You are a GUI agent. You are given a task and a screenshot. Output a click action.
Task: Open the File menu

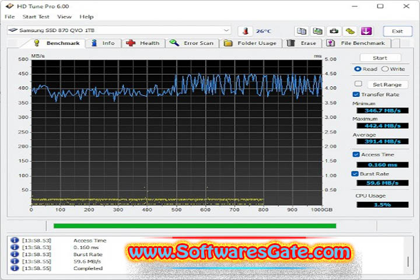[10, 16]
